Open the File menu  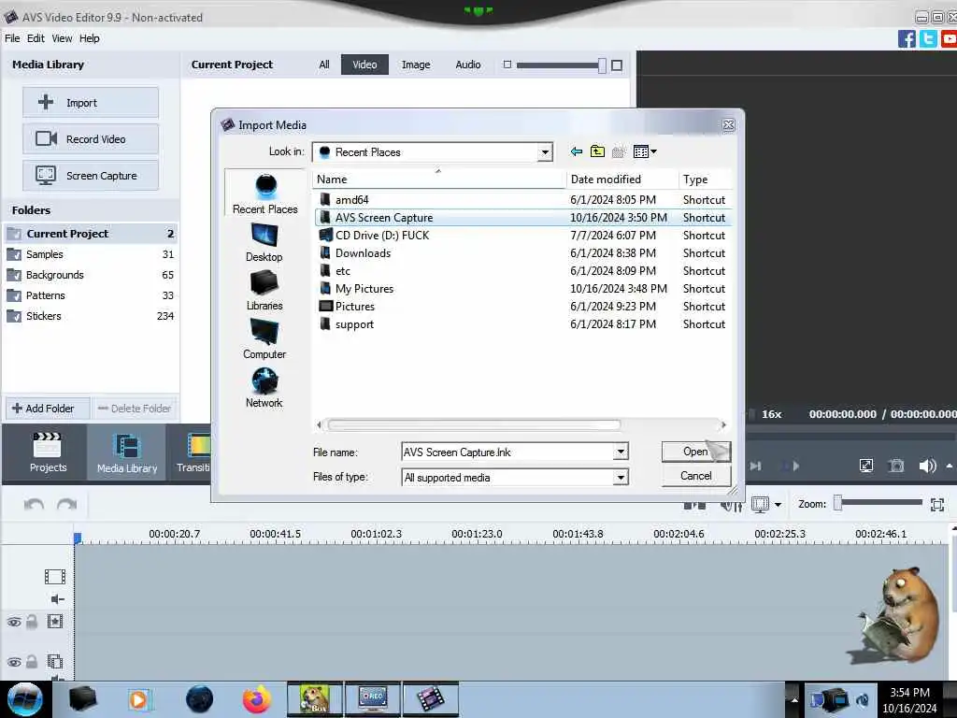12,38
